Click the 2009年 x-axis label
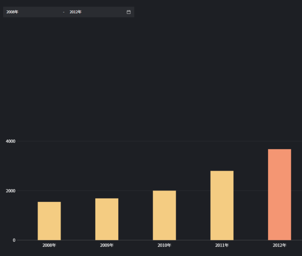 [107, 245]
